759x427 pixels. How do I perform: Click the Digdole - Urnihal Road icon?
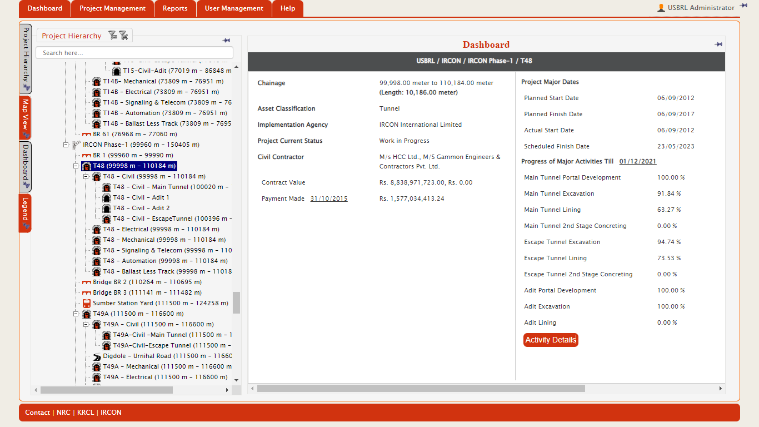click(97, 356)
